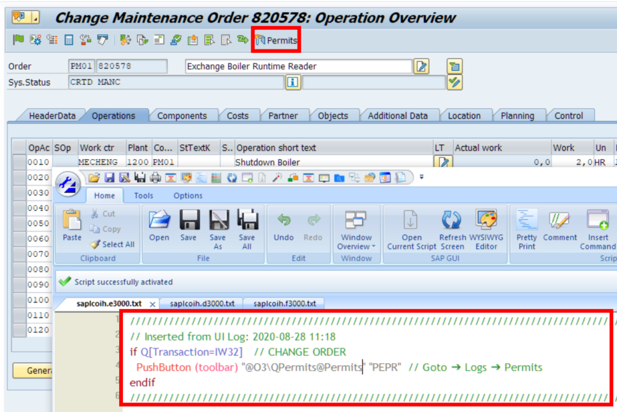Viewport: 617px width, 412px height.
Task: Click the Refresh Screen icon
Action: pos(452,222)
